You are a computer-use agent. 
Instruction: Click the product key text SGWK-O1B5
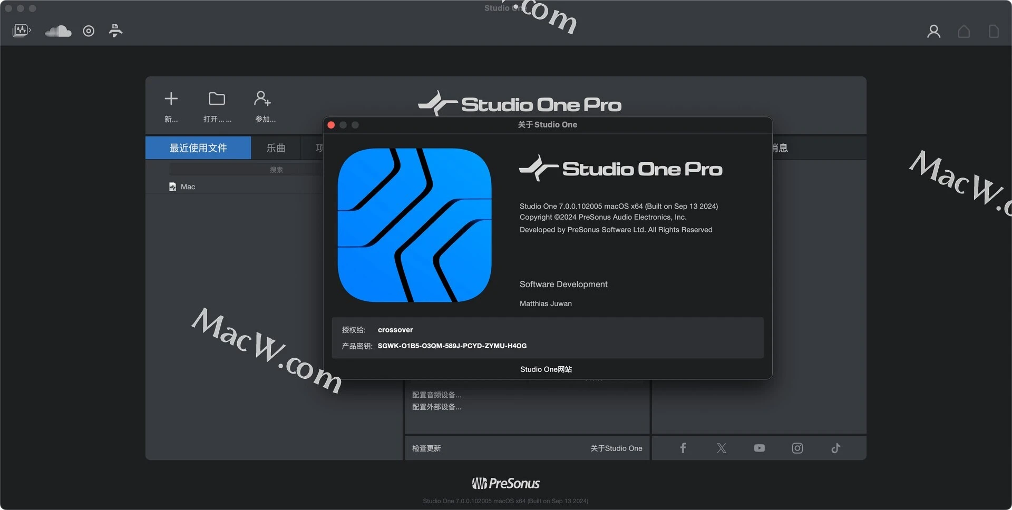(x=452, y=346)
